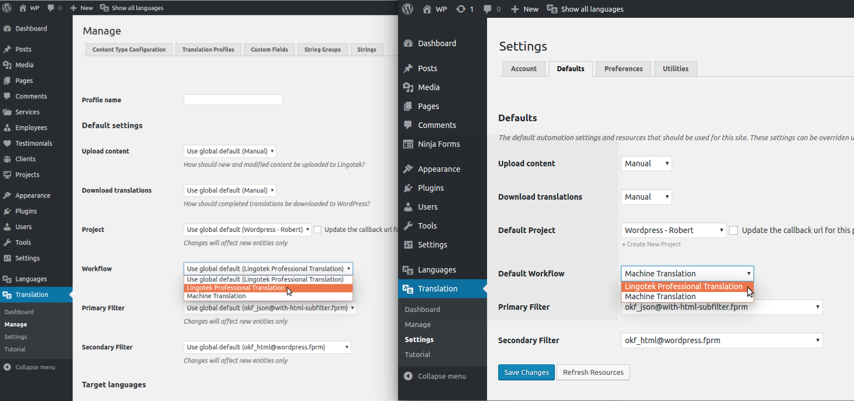The image size is (854, 401).
Task: Click the Save Changes button
Action: [526, 373]
